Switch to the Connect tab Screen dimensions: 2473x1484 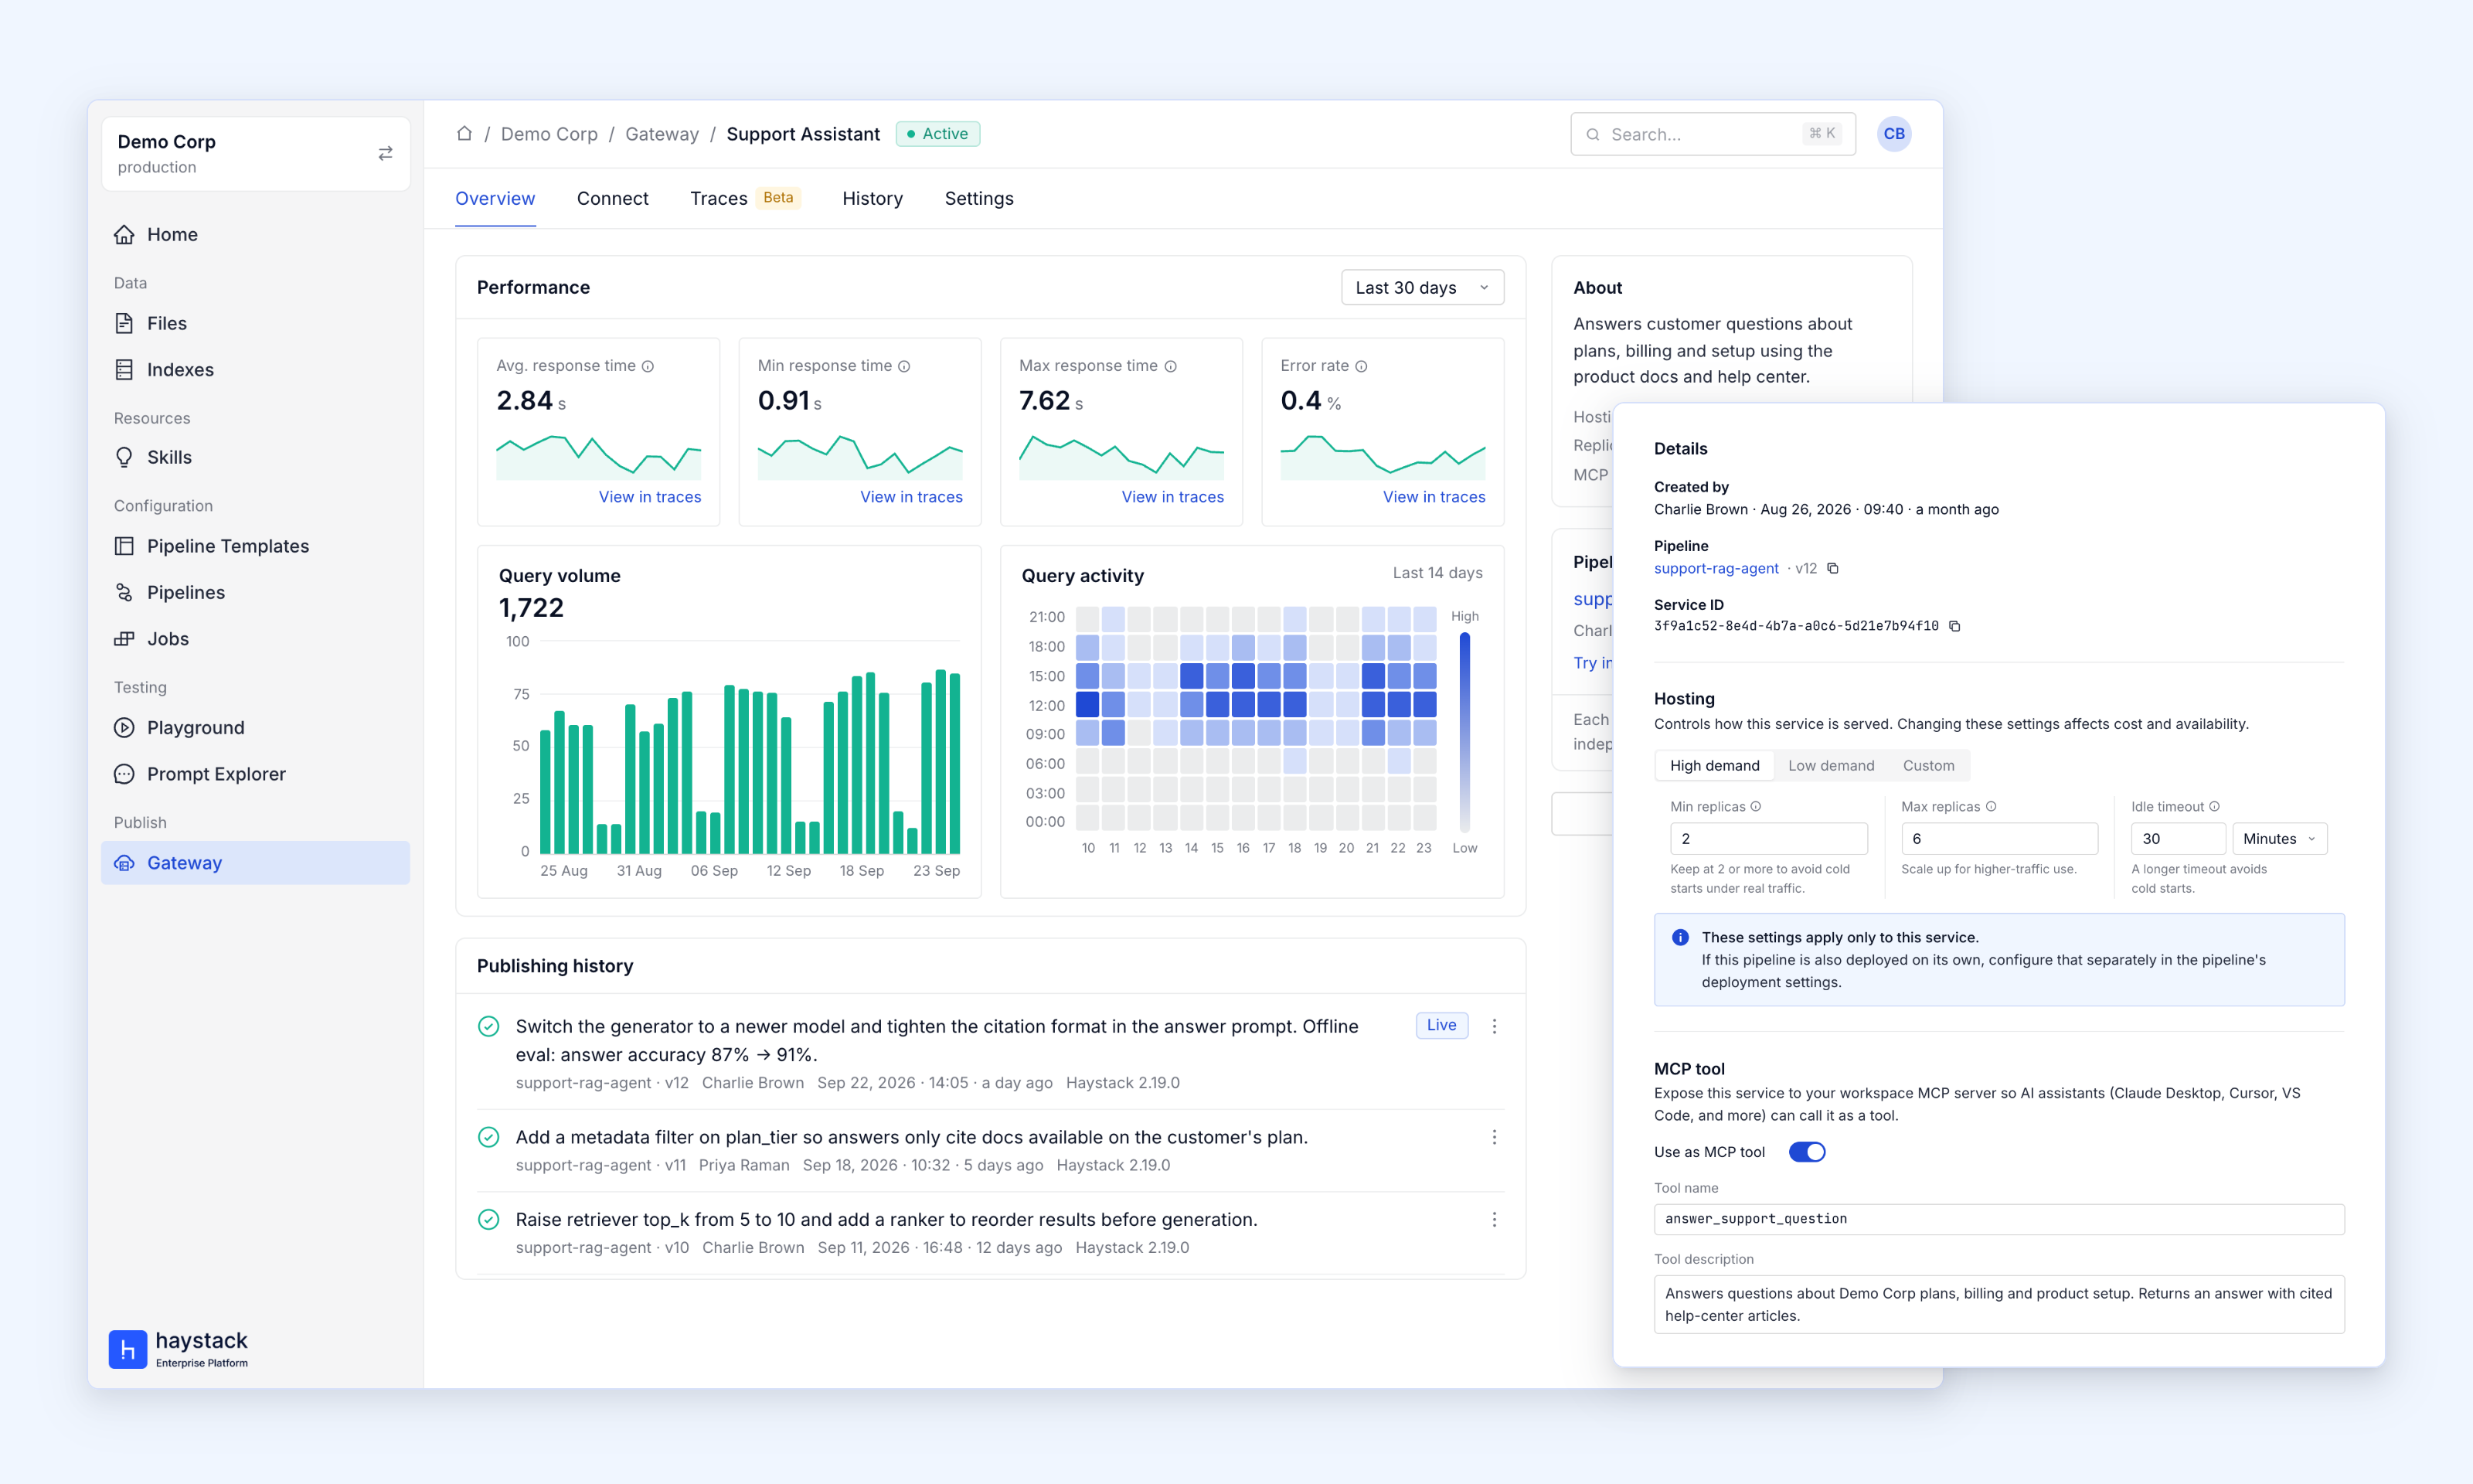[x=612, y=198]
